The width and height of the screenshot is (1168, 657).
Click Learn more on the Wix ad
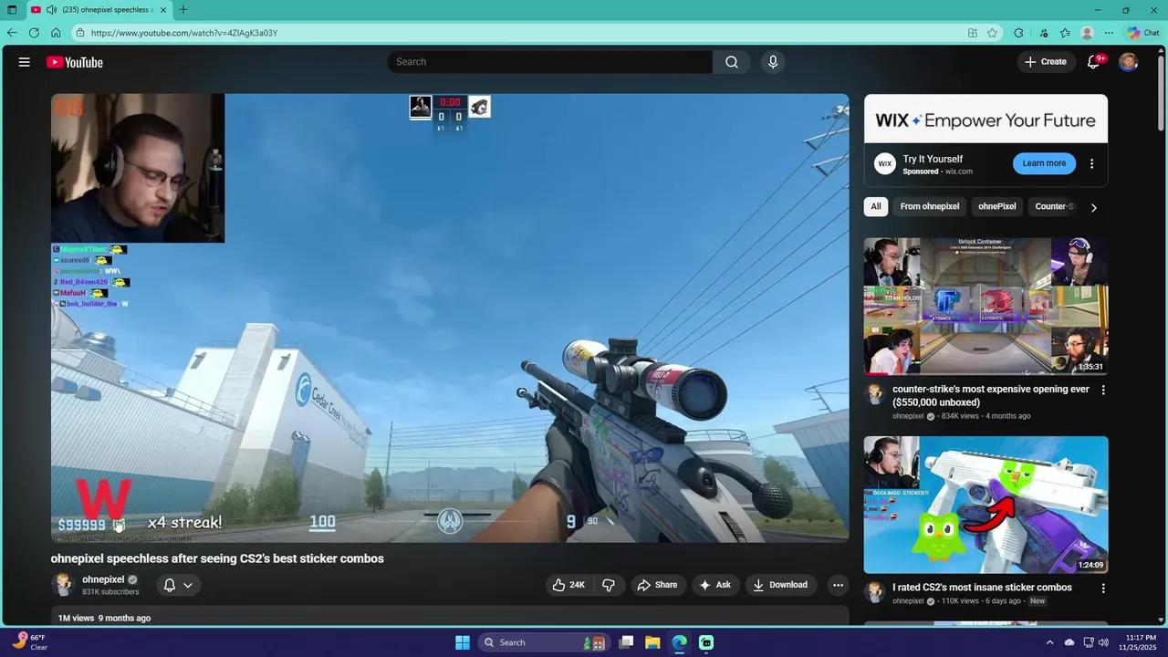1044,163
